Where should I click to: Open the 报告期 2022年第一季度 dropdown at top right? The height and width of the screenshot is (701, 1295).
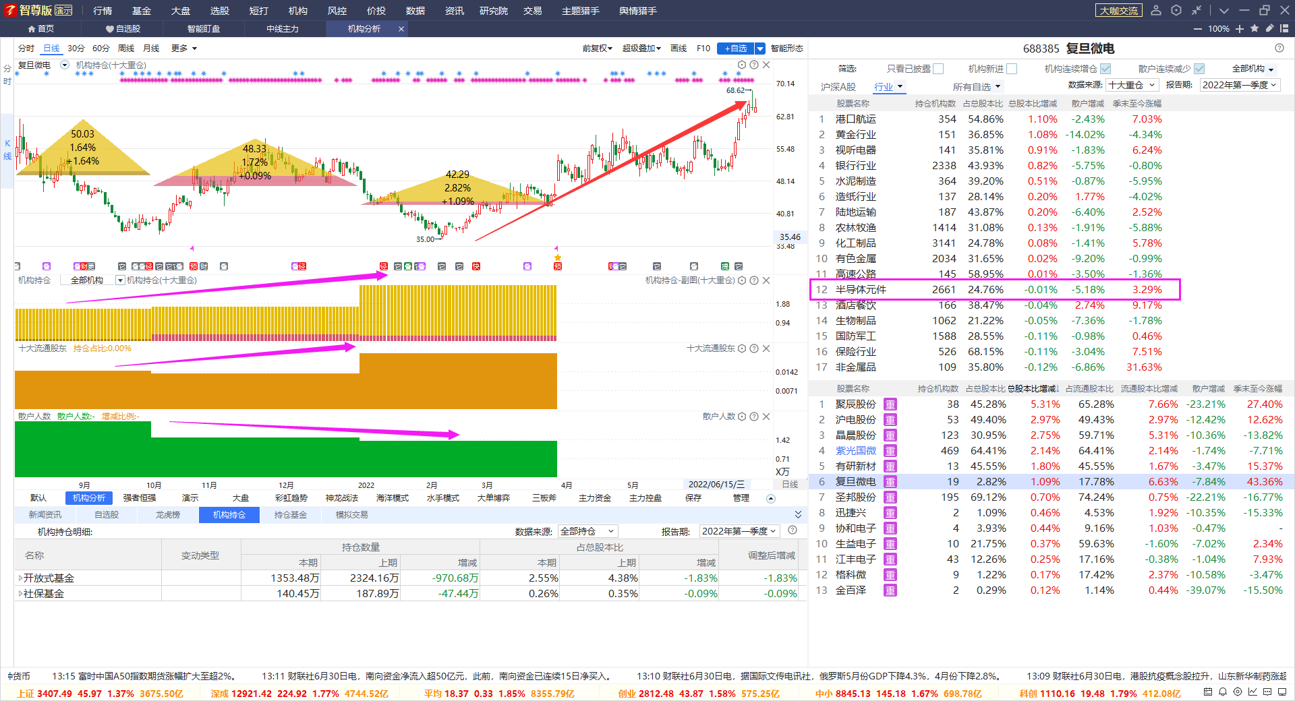[1240, 85]
